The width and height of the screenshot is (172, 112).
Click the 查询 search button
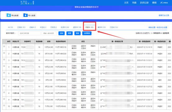click(61, 33)
